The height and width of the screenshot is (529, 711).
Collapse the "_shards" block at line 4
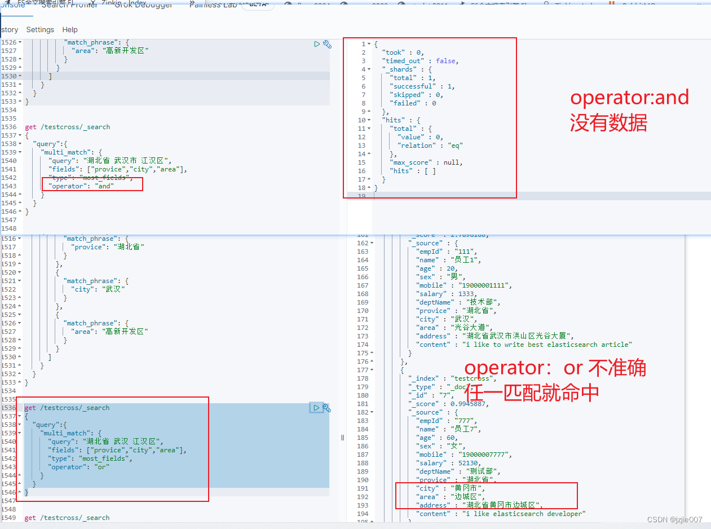[369, 69]
